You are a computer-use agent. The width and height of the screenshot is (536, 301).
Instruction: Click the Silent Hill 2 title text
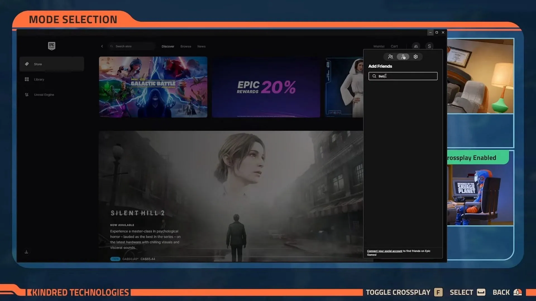[138, 213]
